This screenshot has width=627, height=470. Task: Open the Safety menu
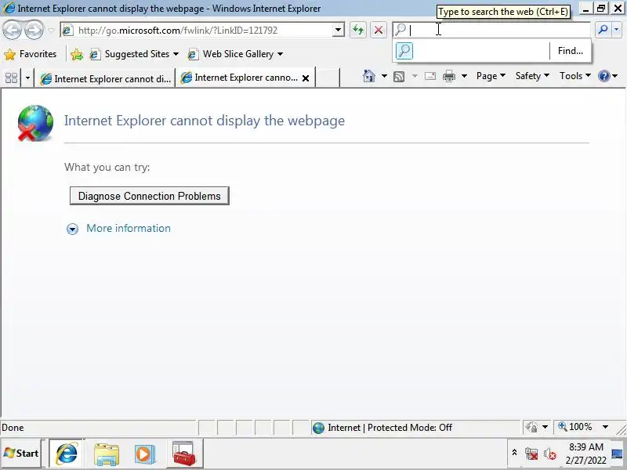tap(532, 75)
